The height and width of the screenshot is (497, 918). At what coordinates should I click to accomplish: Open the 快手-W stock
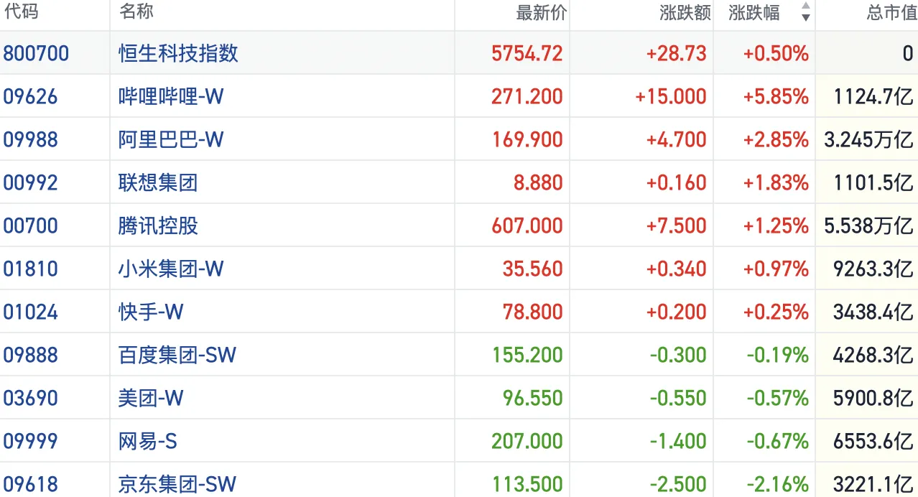[151, 312]
